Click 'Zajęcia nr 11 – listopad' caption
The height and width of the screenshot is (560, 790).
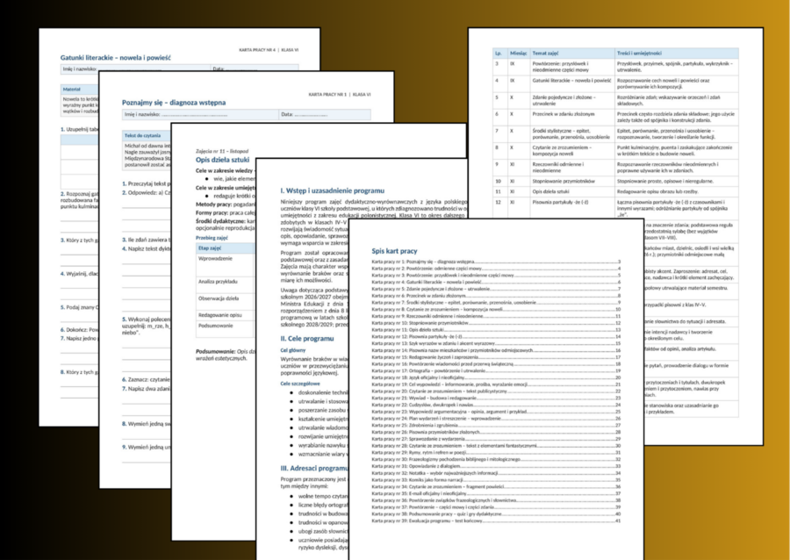222,151
